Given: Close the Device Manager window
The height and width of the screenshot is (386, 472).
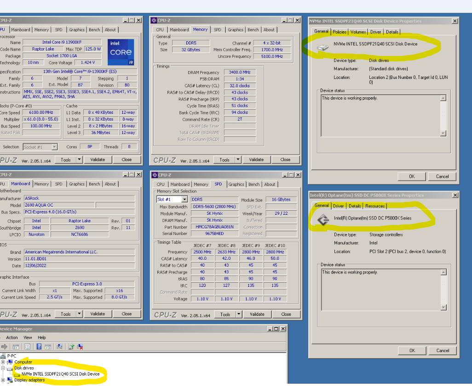Looking at the screenshot, I should coord(283,329).
